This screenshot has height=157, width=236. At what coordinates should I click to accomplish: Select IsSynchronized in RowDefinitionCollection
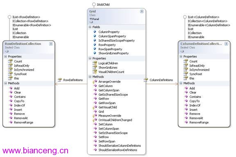[24, 70]
